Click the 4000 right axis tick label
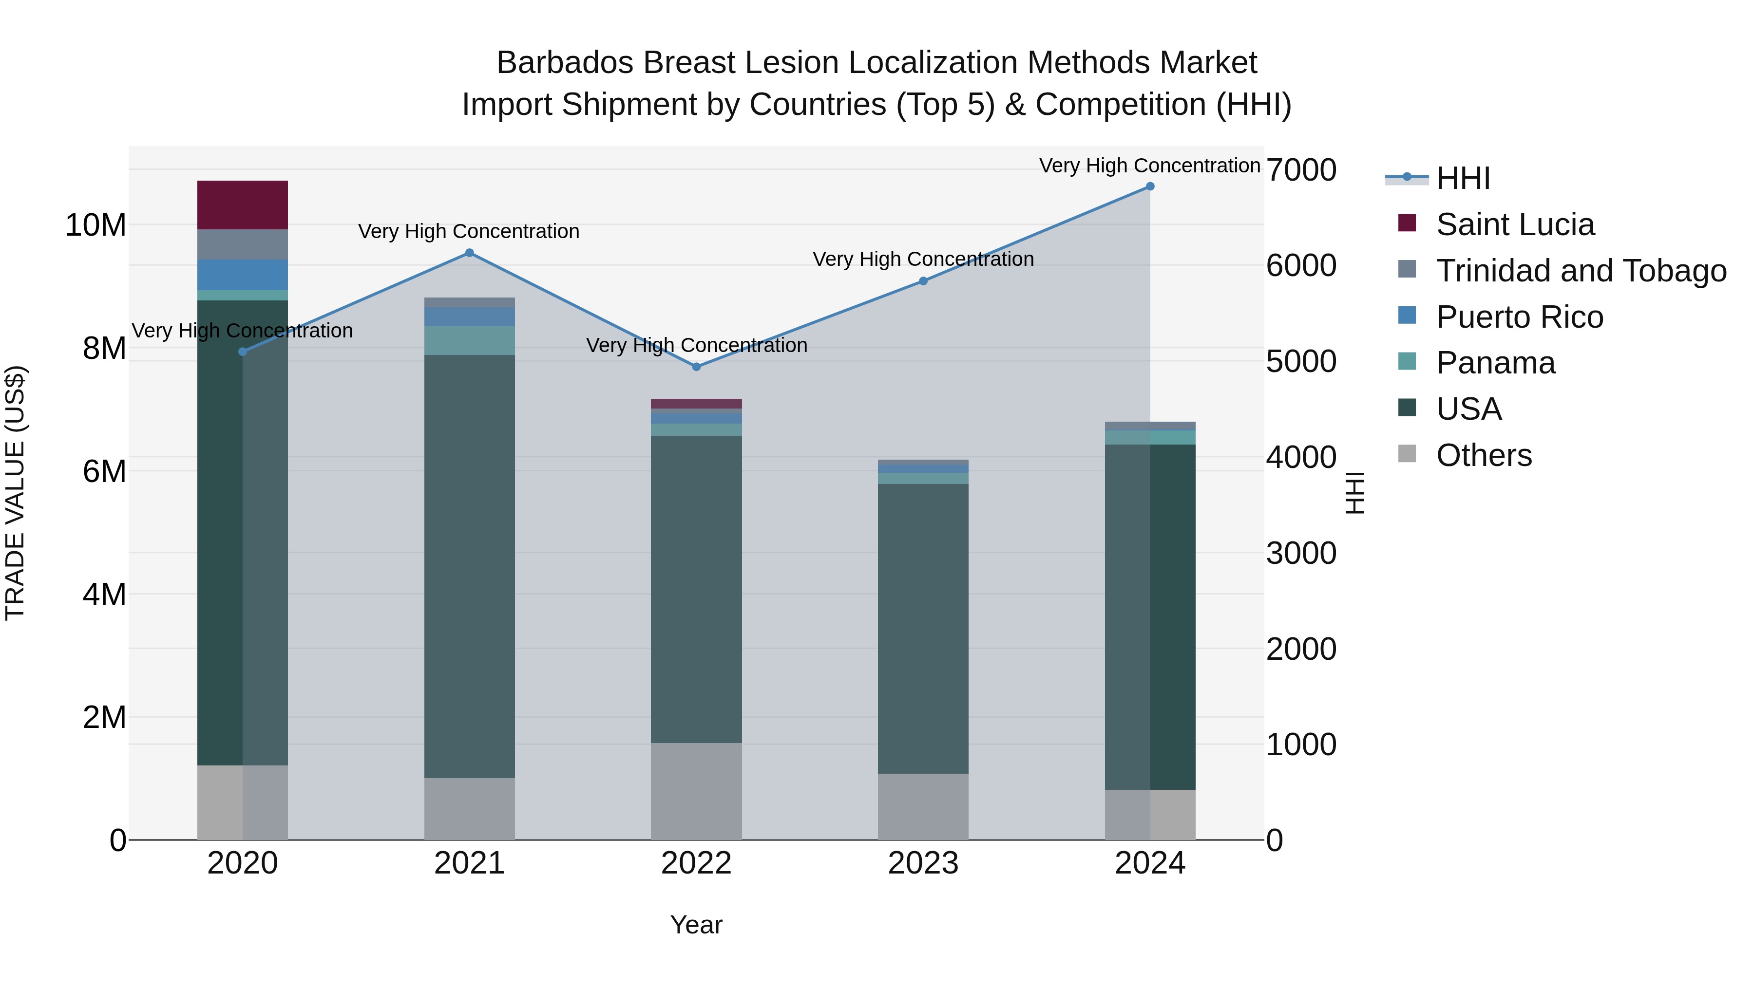The image size is (1754, 986). click(1301, 457)
